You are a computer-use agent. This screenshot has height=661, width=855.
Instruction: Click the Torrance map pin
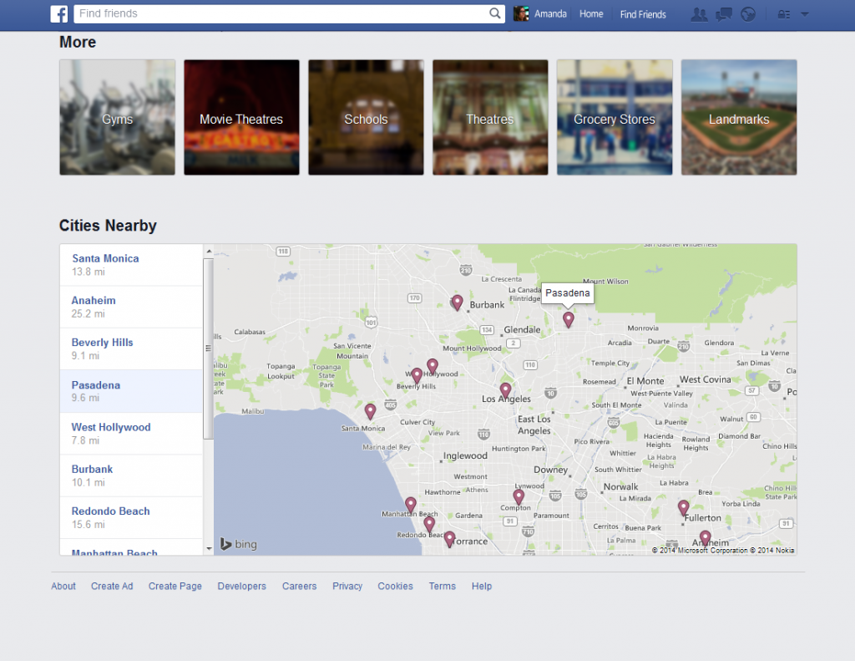click(449, 539)
